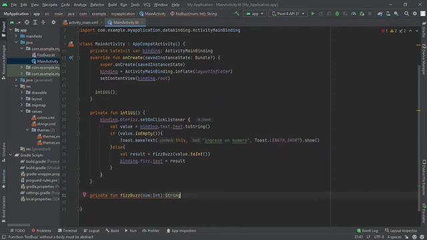The image size is (427, 240).
Task: Open the Refactor menu
Action: (97, 5)
